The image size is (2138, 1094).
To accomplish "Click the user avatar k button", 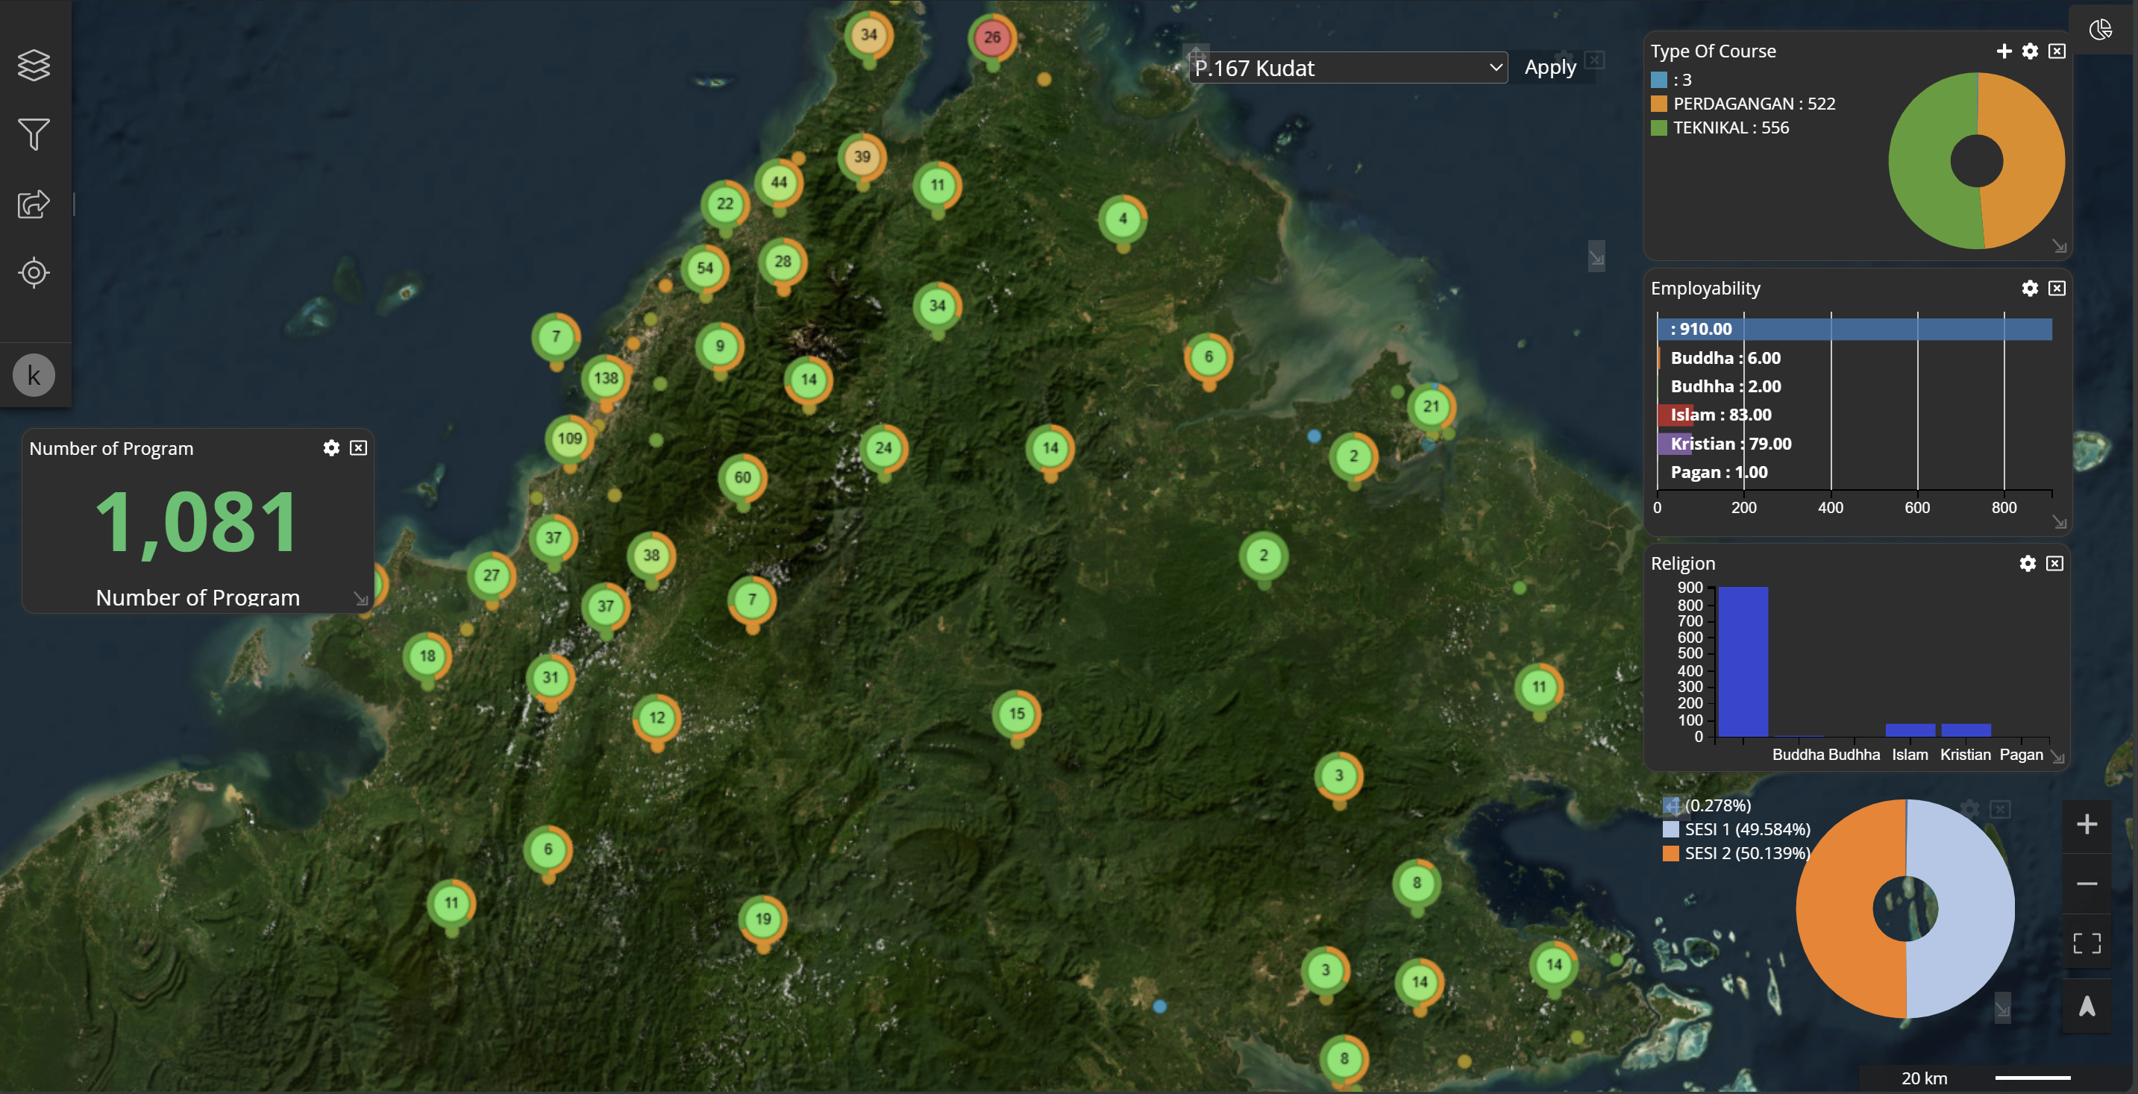I will (x=34, y=375).
